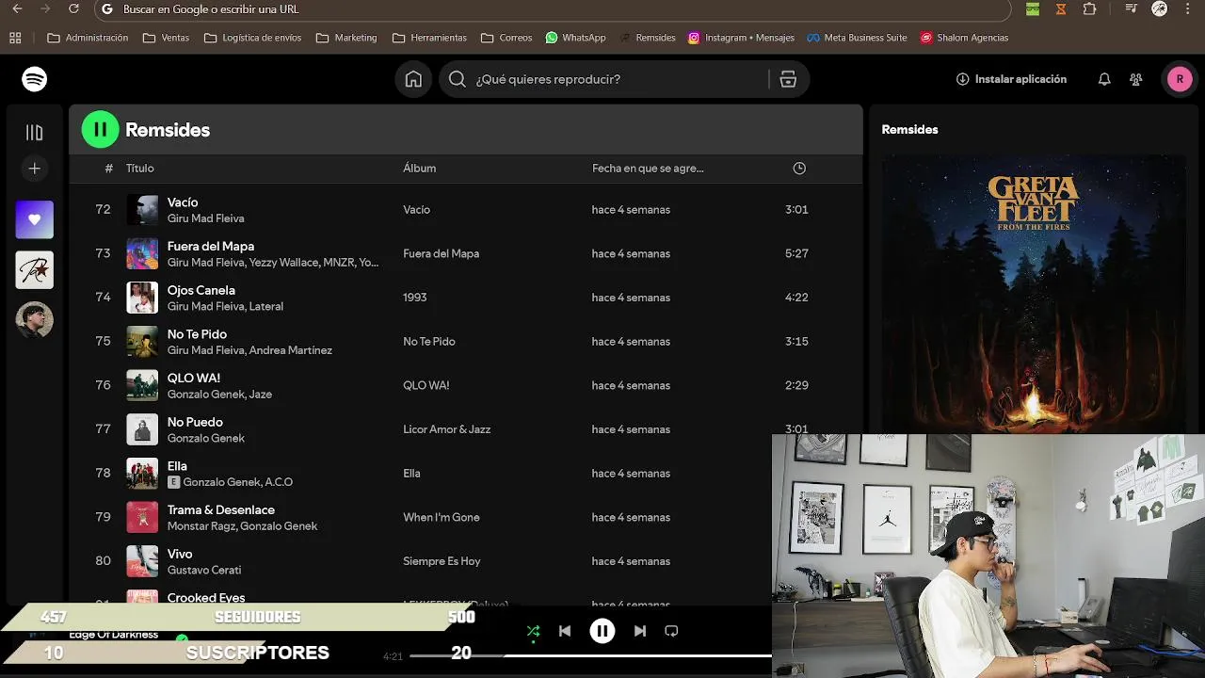This screenshot has width=1205, height=678.
Task: Open the Herramientas bookmark folder
Action: click(429, 38)
